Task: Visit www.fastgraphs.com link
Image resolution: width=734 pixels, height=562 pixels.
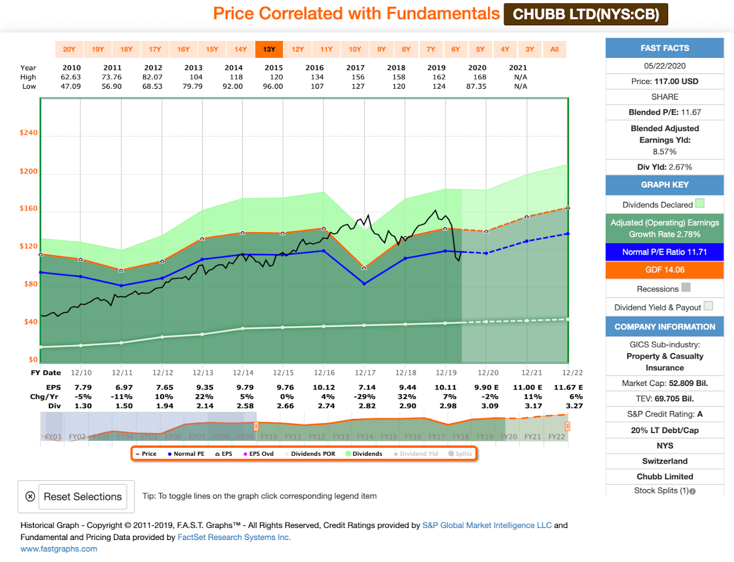Action: coord(59,549)
